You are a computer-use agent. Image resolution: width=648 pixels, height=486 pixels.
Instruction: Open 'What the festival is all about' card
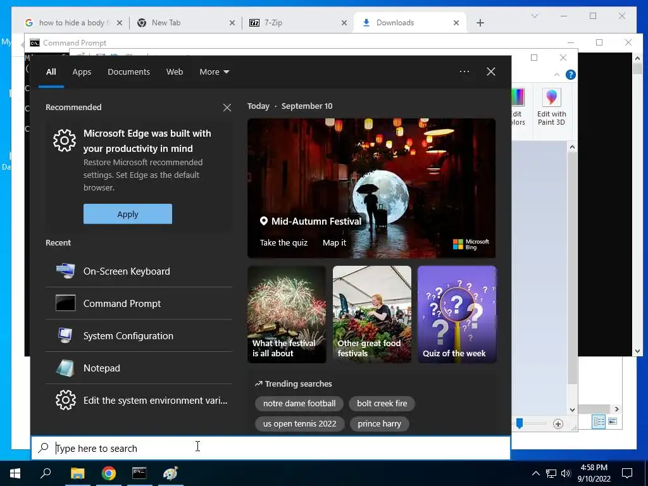(x=287, y=315)
